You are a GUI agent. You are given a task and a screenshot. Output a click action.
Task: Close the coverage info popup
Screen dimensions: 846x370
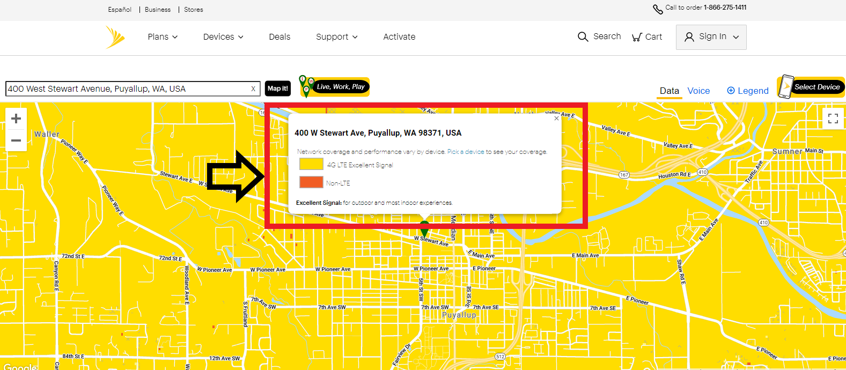point(556,119)
